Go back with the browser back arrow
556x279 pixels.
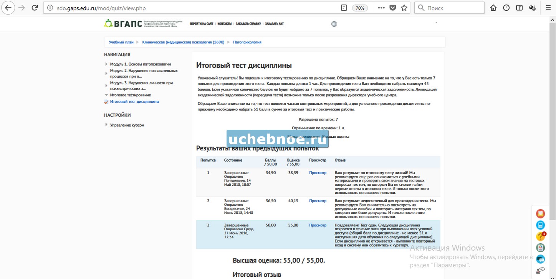[8, 8]
